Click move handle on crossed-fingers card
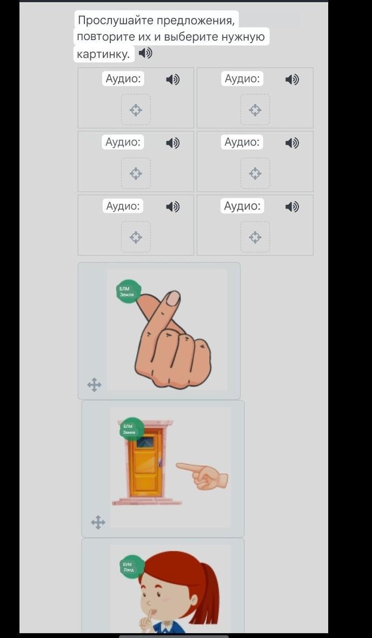This screenshot has height=638, width=372. (x=94, y=385)
